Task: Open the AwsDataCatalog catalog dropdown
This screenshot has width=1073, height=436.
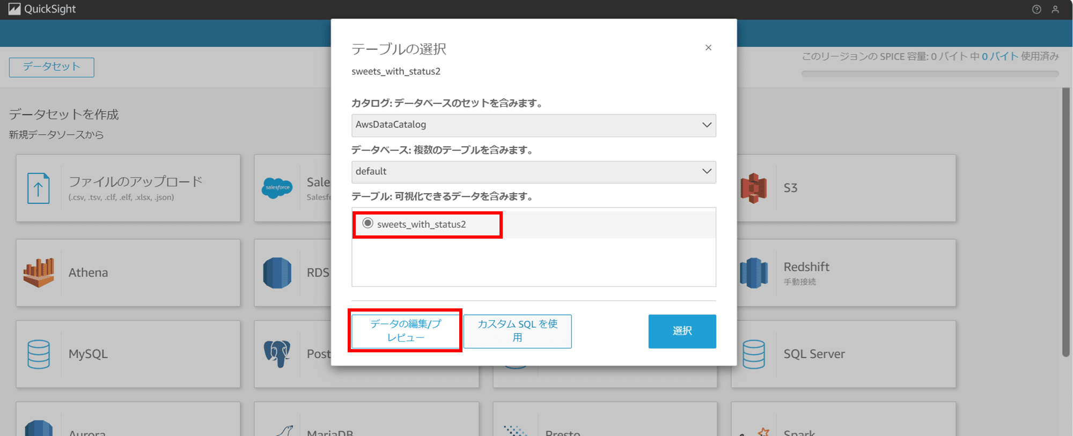Action: 533,125
